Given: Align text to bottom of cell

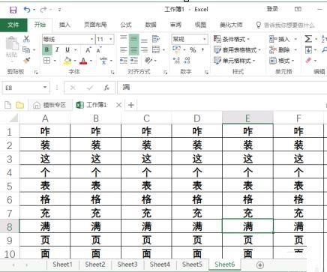Looking at the screenshot, I should point(144,40).
